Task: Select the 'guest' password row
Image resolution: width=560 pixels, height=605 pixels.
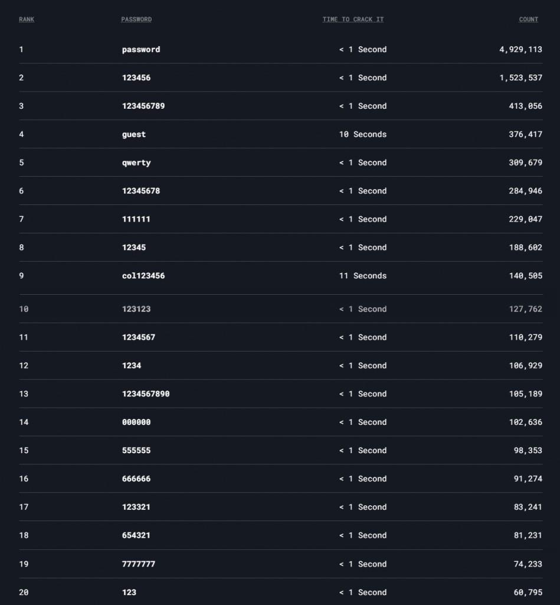Action: pos(134,135)
